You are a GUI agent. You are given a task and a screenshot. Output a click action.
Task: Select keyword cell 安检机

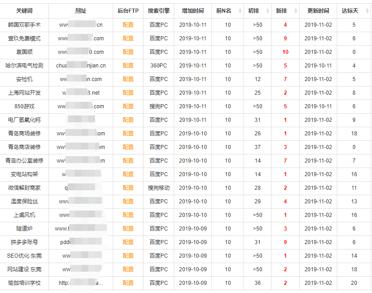coord(24,79)
